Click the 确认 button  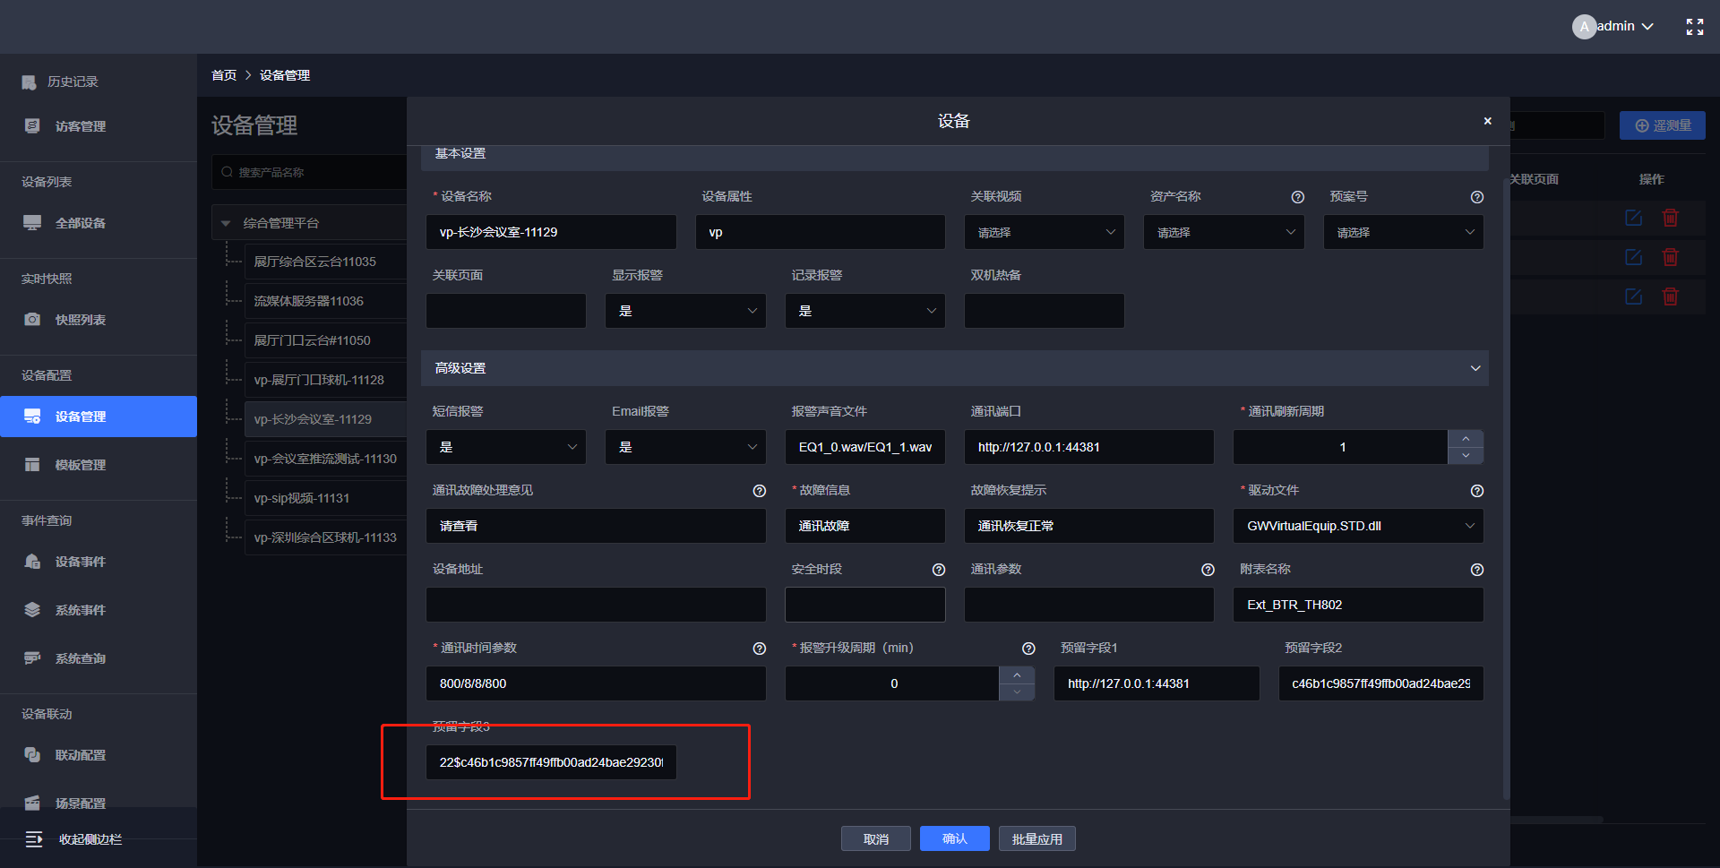point(954,838)
